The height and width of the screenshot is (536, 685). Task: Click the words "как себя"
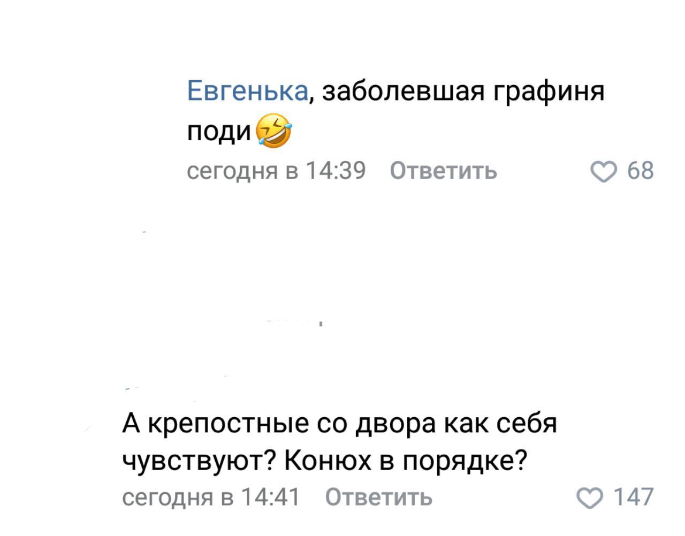tap(501, 425)
